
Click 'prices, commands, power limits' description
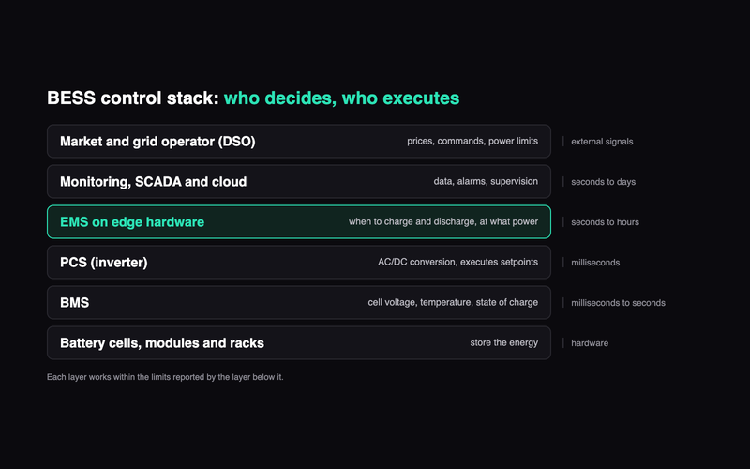[472, 142]
